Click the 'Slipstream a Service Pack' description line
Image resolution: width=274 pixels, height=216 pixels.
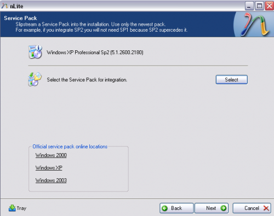[90, 24]
